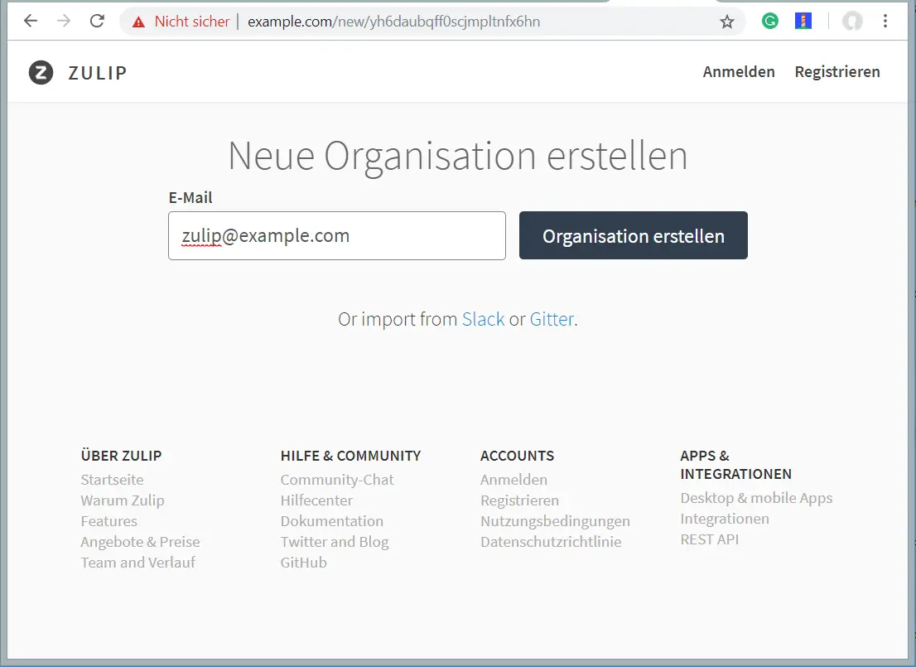Open Integrationen footer link
The height and width of the screenshot is (667, 916).
tap(725, 520)
